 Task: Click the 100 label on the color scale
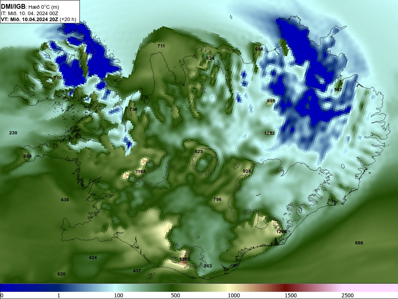tap(119, 295)
